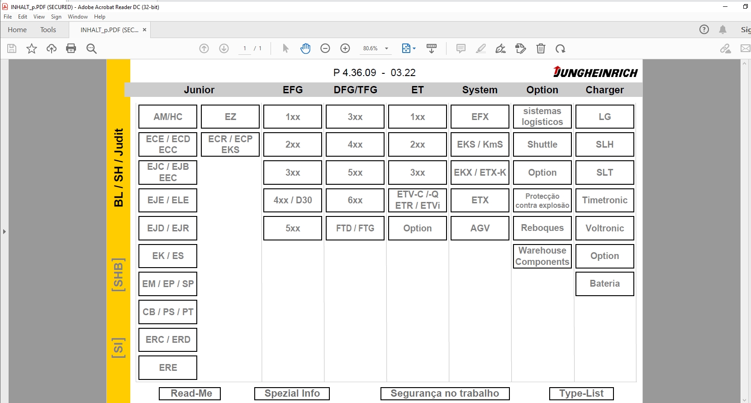Screen dimensions: 751x403
Task: Select the Shuttle option box
Action: pyautogui.click(x=542, y=144)
